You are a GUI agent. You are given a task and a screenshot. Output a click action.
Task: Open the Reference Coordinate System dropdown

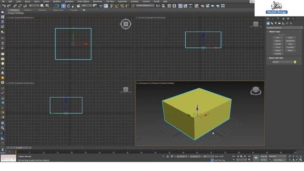(86, 6)
